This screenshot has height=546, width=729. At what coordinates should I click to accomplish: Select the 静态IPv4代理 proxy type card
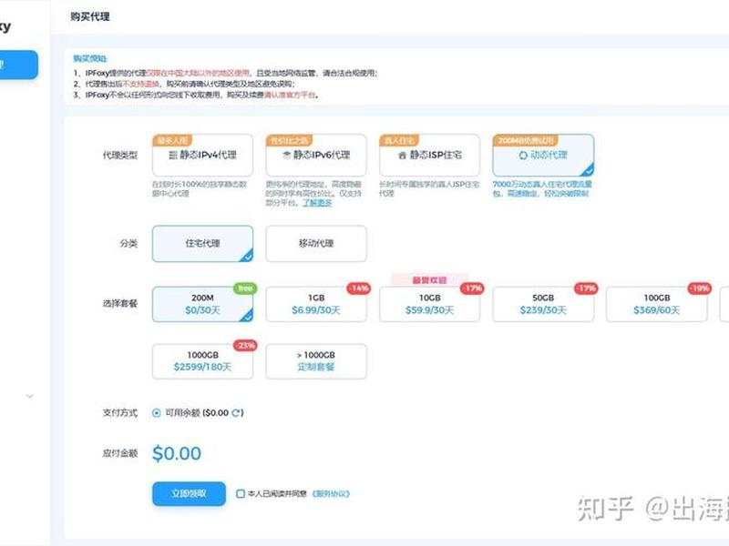pyautogui.click(x=202, y=155)
